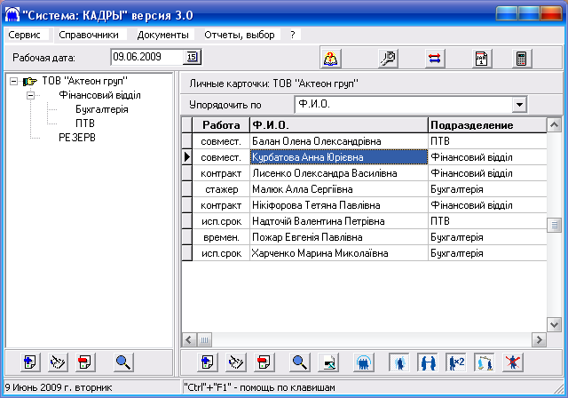568x398 pixels.
Task: Open the calculator tool icon
Action: click(x=522, y=59)
